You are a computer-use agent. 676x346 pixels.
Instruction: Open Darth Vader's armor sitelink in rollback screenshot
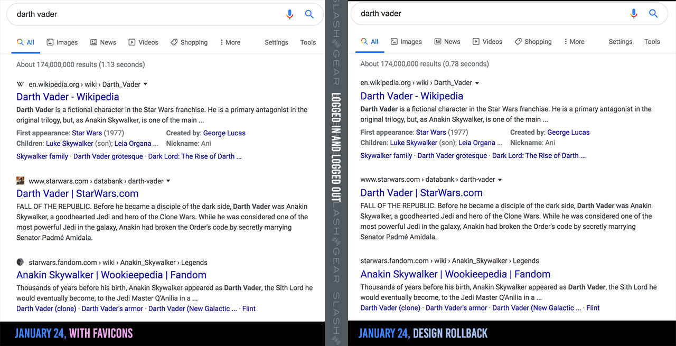456,308
